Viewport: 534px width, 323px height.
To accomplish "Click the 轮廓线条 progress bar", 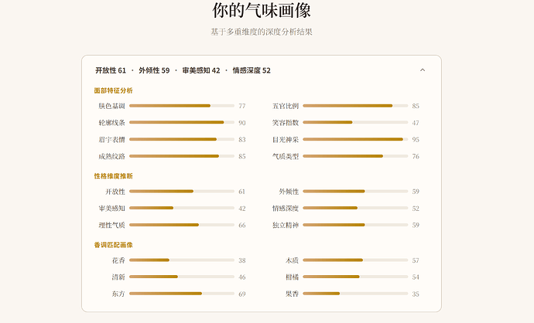I will [182, 122].
